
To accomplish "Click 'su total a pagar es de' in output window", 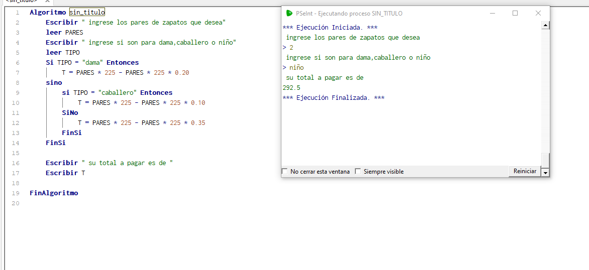I will point(325,78).
